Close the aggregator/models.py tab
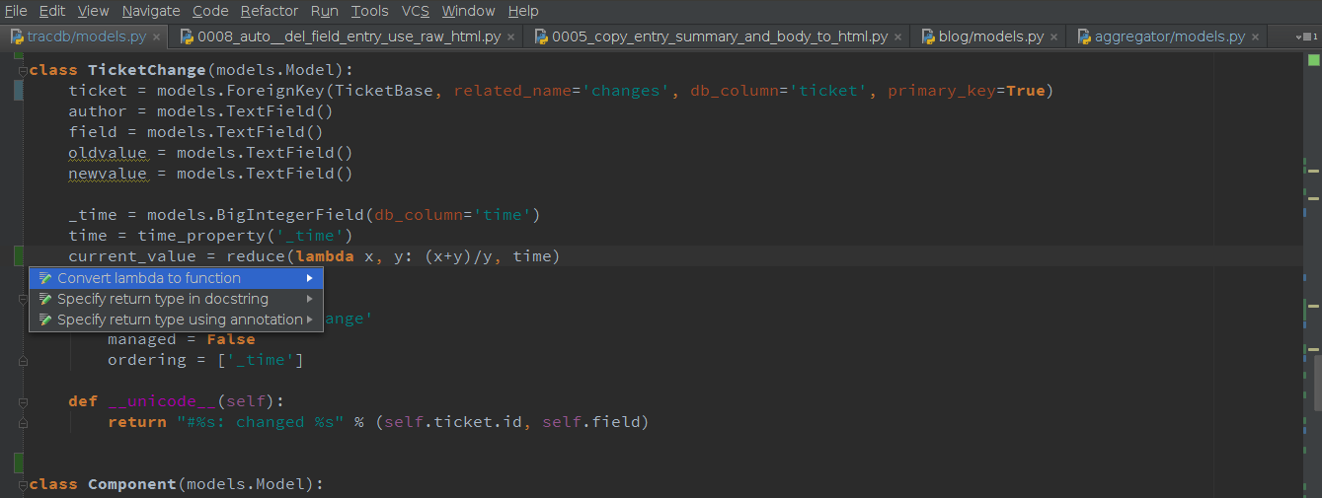 pyautogui.click(x=1256, y=37)
